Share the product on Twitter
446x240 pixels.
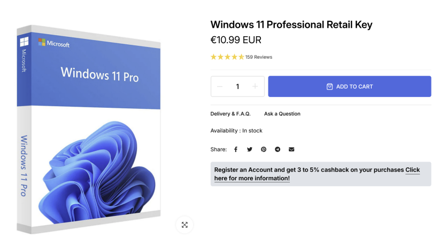pyautogui.click(x=249, y=149)
